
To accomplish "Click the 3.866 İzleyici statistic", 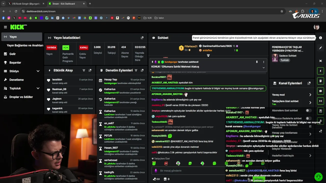I will pos(98,50).
